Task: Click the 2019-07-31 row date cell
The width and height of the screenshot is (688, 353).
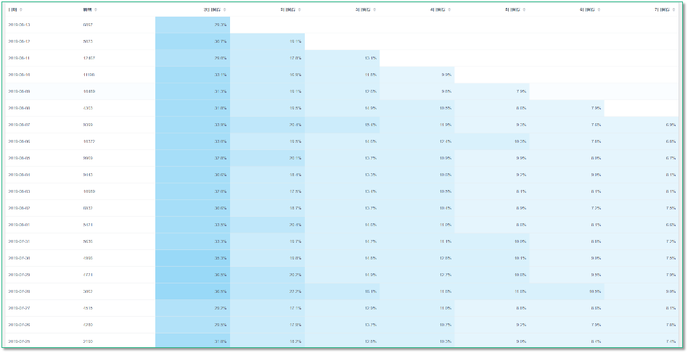Action: [x=19, y=241]
